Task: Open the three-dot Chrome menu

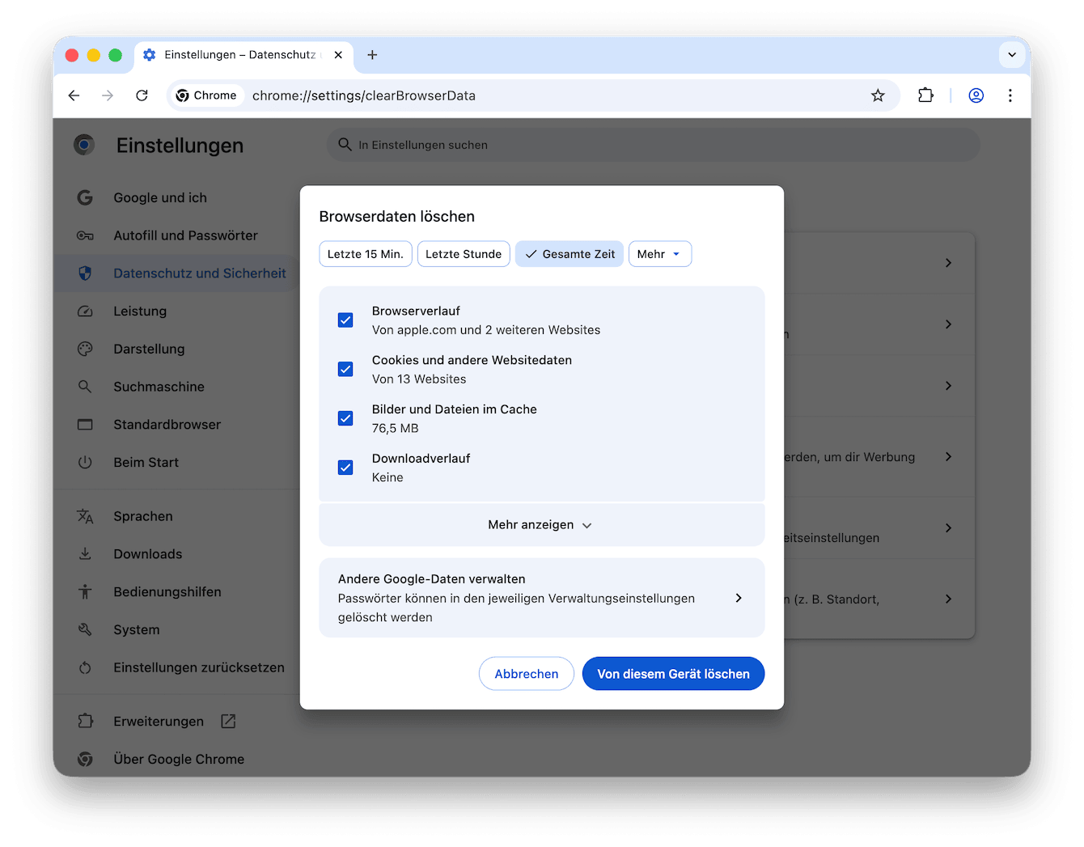Action: click(1010, 95)
